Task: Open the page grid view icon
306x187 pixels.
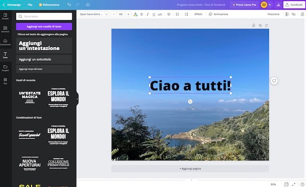Action: pyautogui.click(x=286, y=184)
